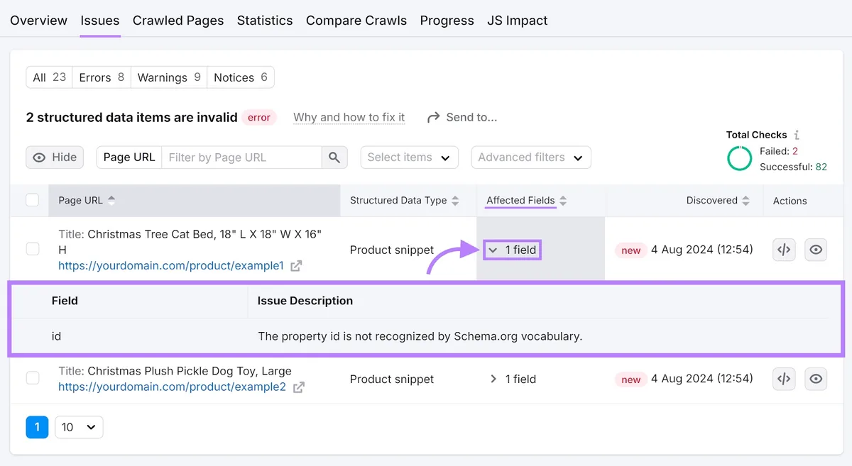852x466 pixels.
Task: Click the Send to arrow icon
Action: click(x=433, y=118)
